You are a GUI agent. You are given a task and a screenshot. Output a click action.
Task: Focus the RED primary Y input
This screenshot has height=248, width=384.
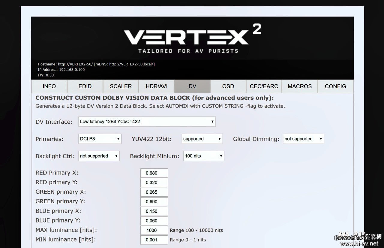(x=154, y=183)
